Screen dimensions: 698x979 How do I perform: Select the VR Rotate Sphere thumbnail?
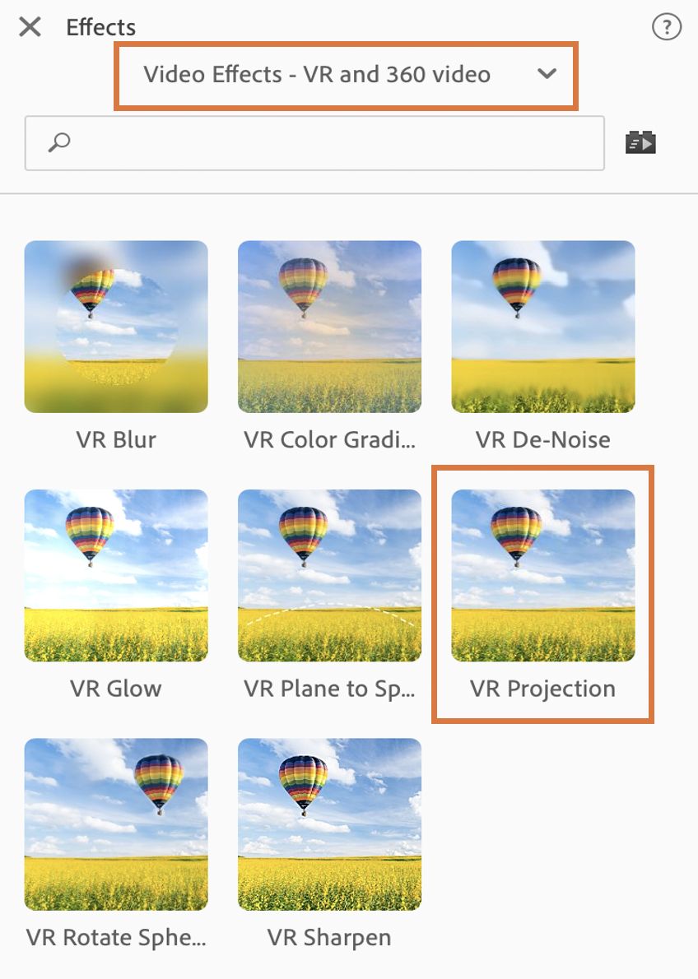[116, 824]
